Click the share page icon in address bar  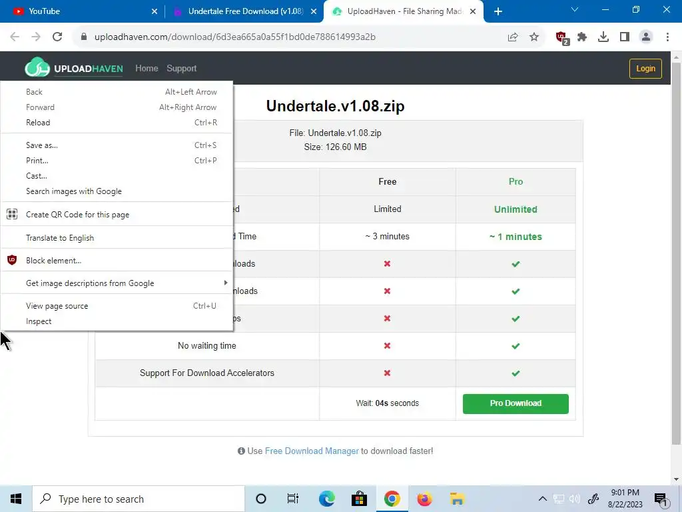[513, 37]
